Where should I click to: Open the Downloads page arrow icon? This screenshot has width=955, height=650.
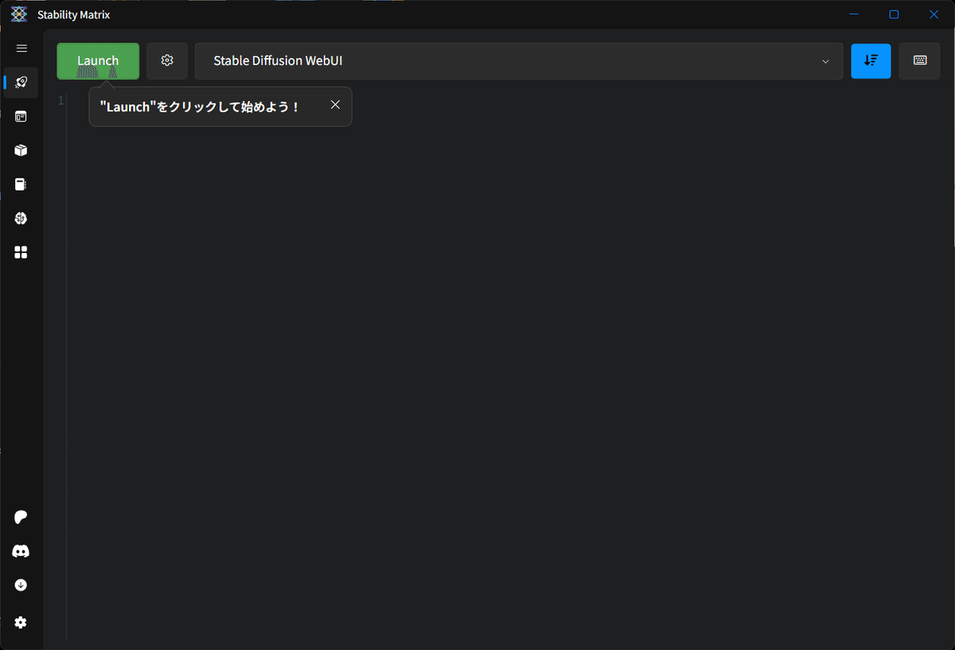tap(21, 585)
